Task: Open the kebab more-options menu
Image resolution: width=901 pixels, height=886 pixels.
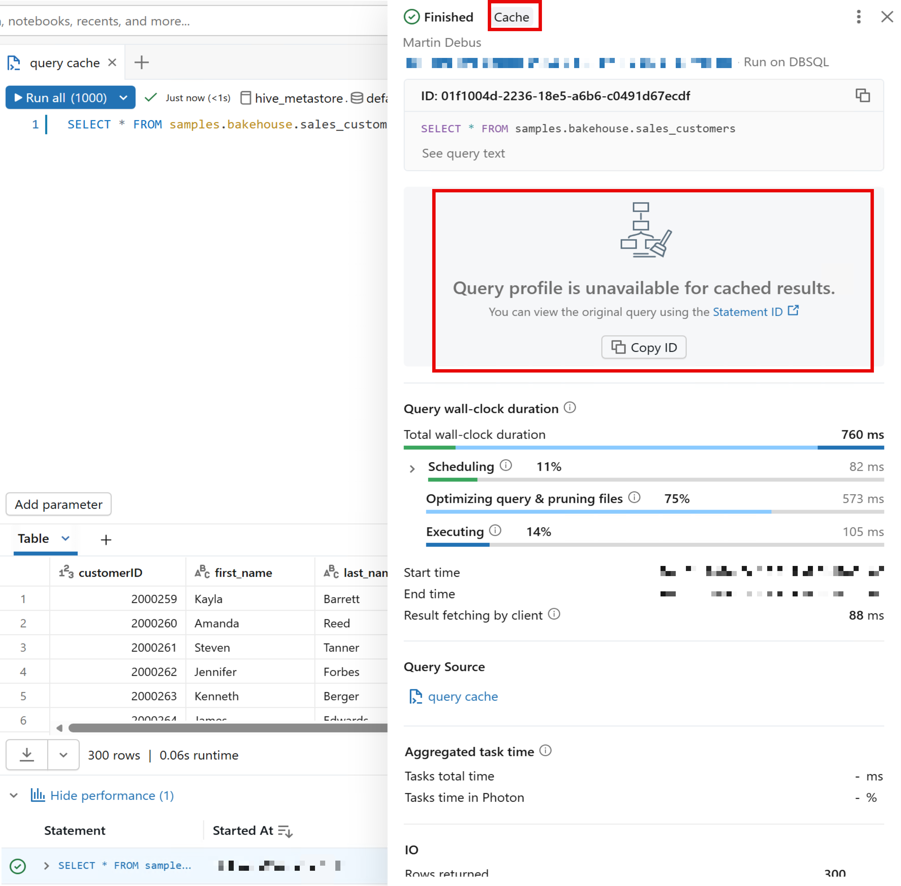Action: click(x=859, y=17)
